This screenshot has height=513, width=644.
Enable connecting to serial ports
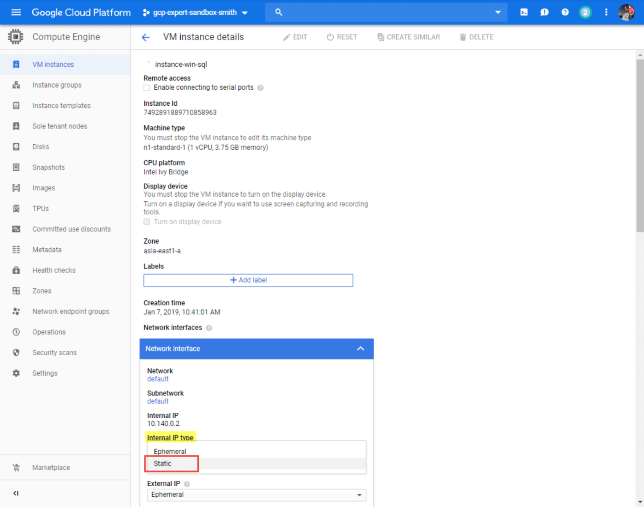pyautogui.click(x=147, y=87)
